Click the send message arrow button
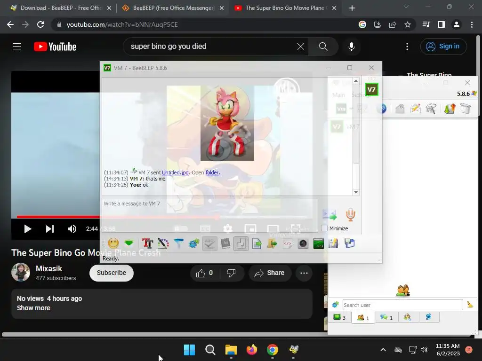 (329, 214)
